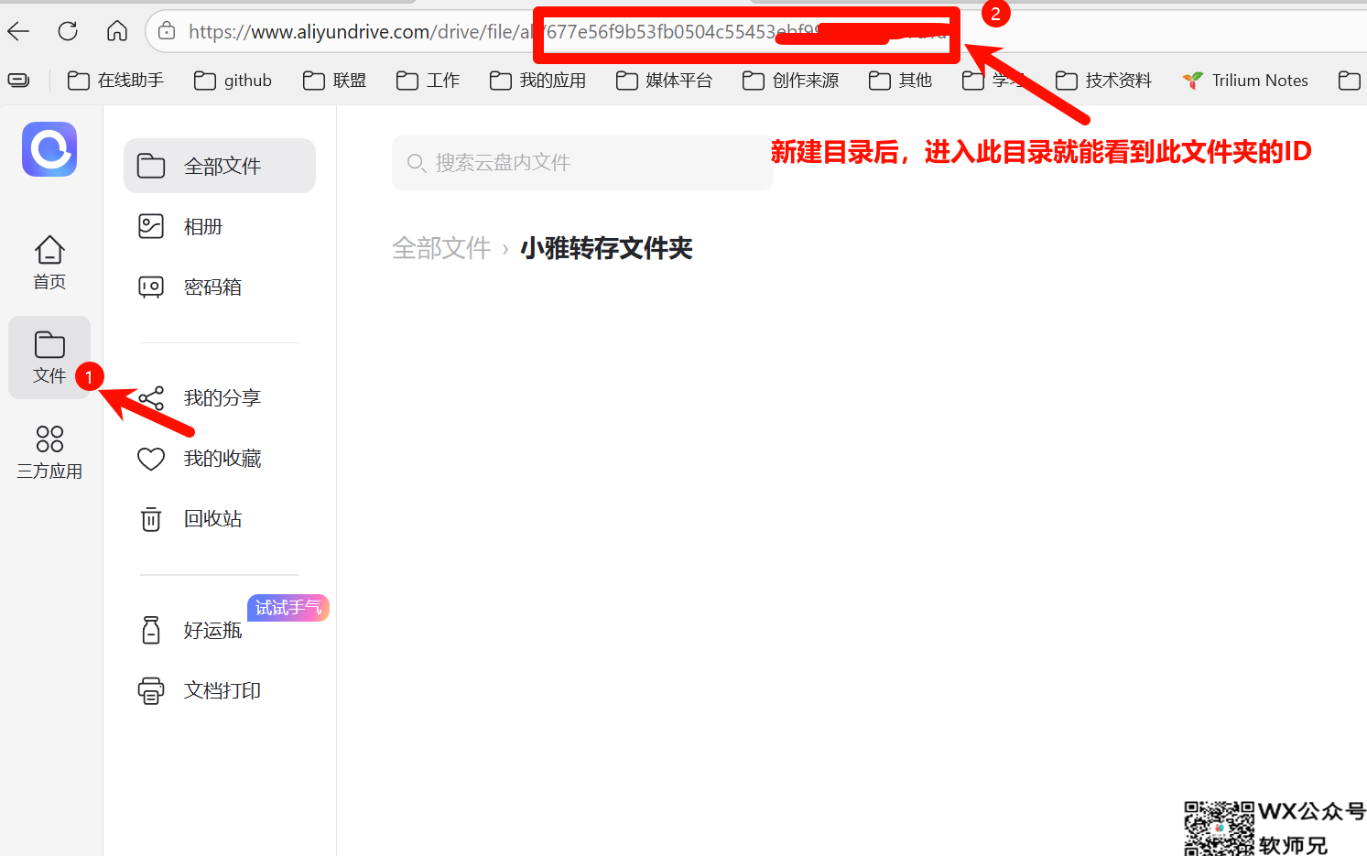Reload the page with refresh button
The image size is (1367, 856).
(68, 31)
